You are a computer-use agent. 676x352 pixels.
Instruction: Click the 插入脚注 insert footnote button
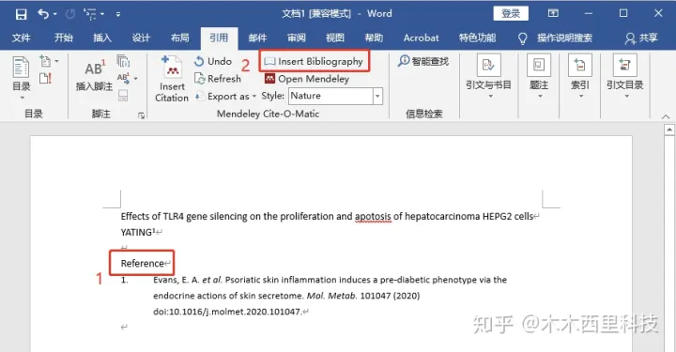coord(95,75)
